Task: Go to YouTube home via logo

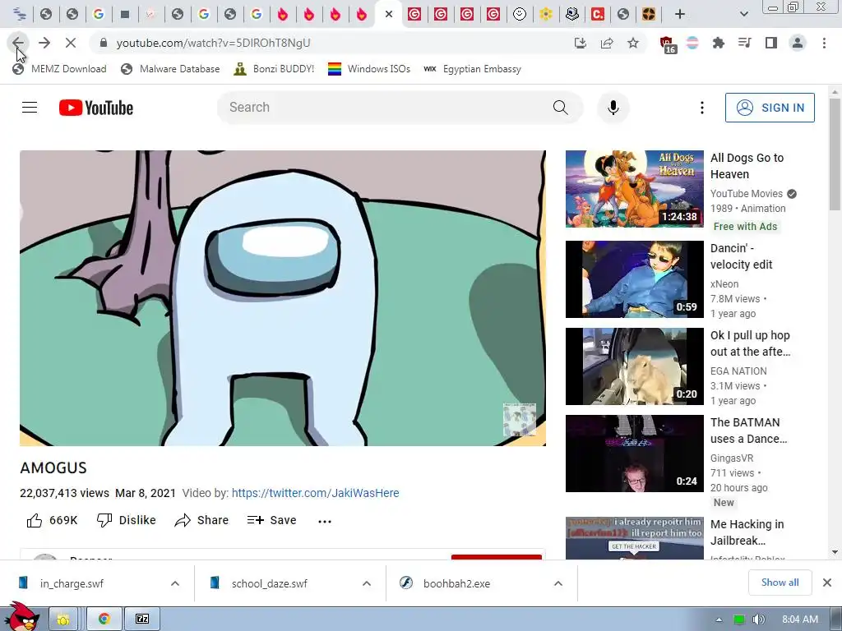Action: (96, 108)
